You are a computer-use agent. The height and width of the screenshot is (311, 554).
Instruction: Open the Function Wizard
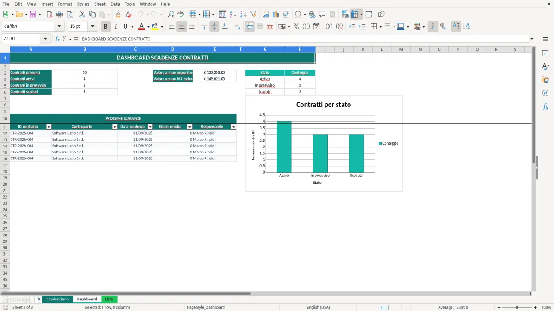click(x=57, y=39)
